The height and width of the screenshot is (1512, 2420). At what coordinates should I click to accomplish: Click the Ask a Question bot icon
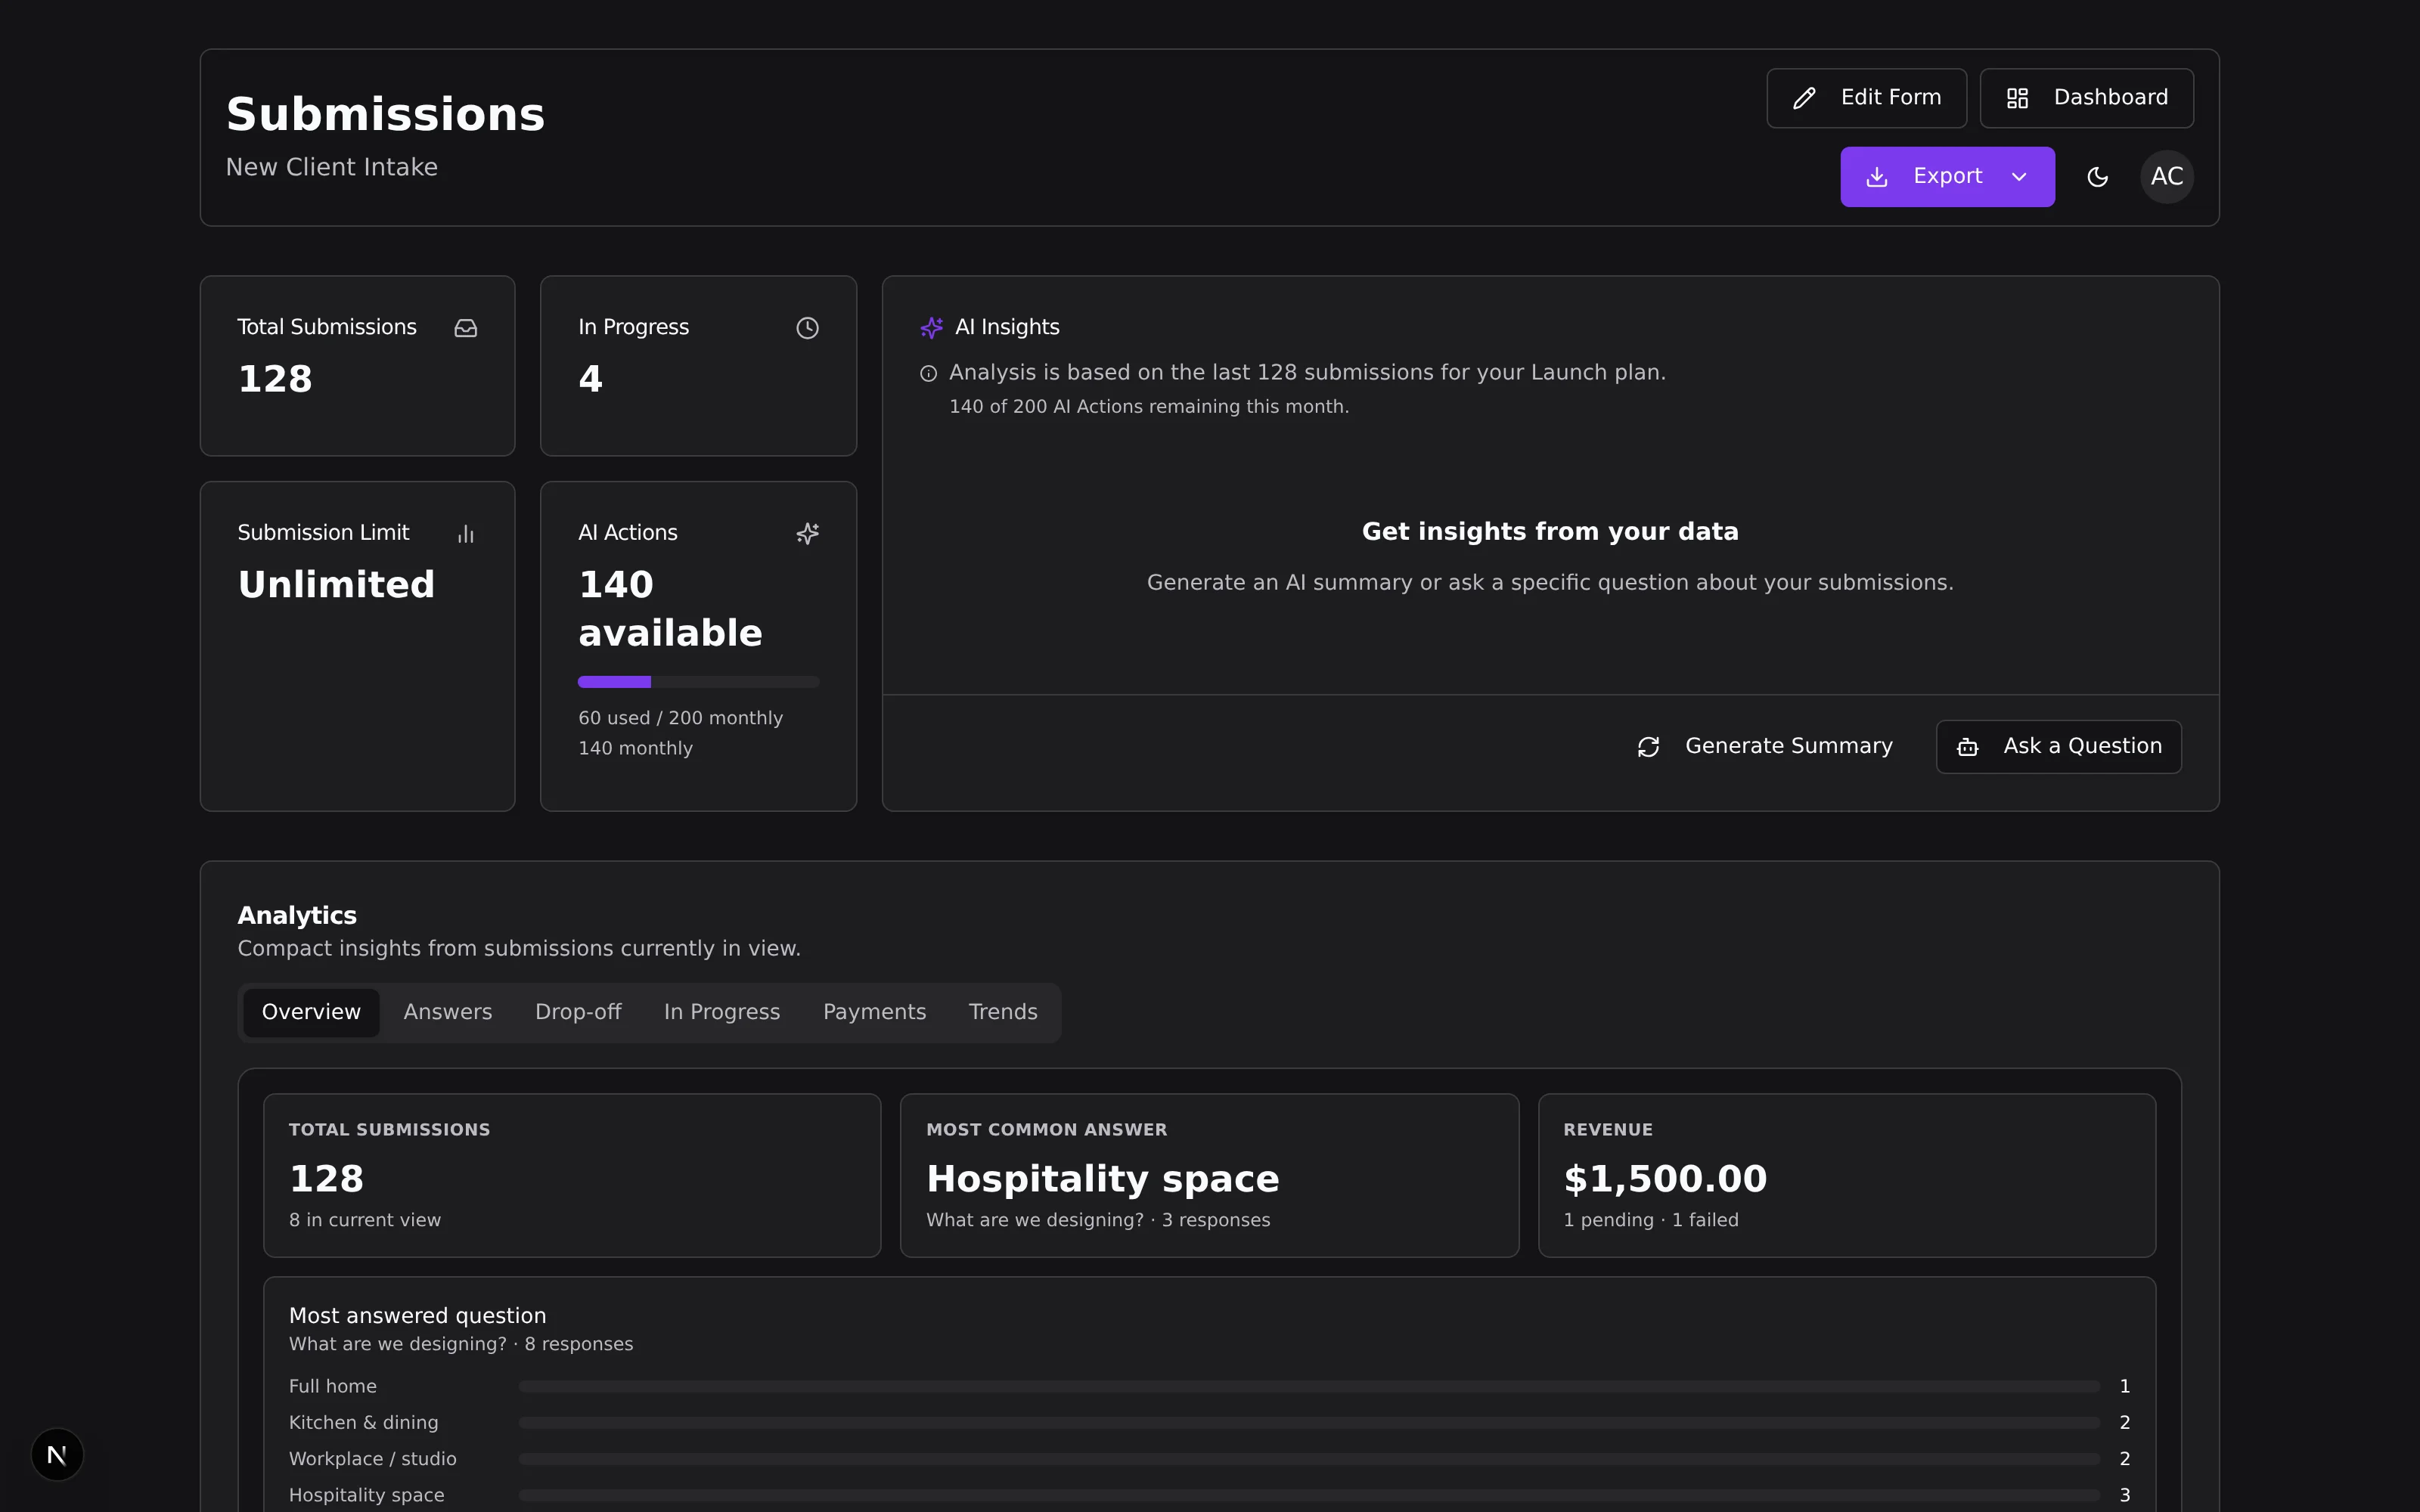pyautogui.click(x=1967, y=747)
